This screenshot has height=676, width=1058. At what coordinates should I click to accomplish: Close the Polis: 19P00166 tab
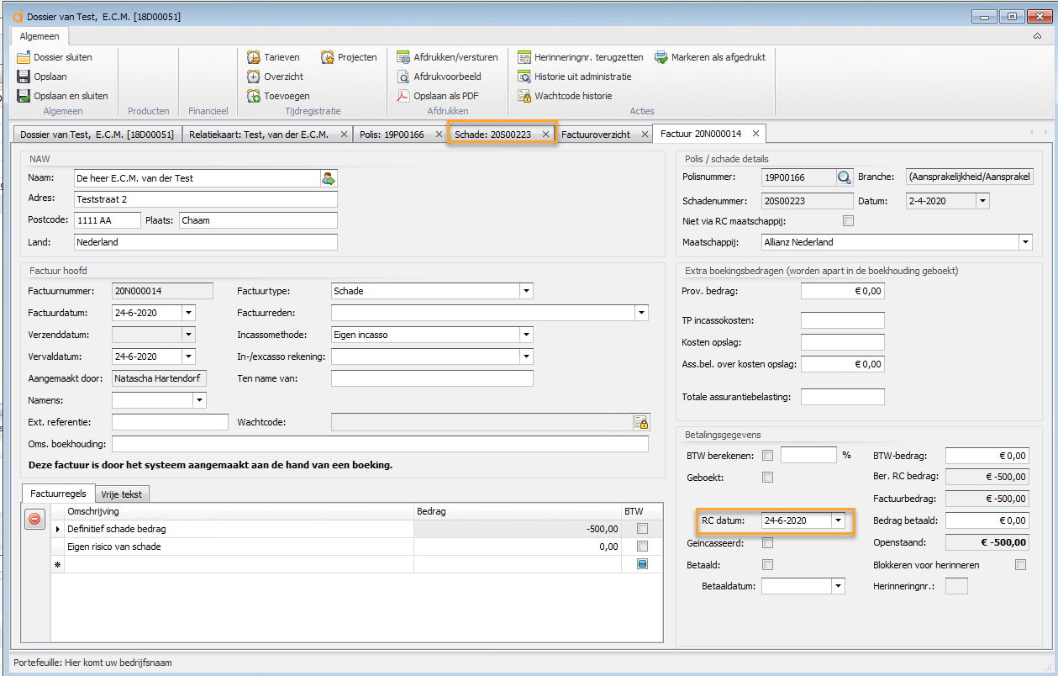point(440,135)
